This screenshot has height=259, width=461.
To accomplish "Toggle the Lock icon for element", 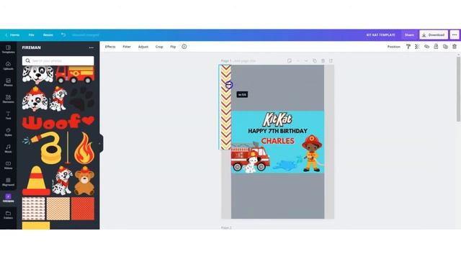I will pos(436,47).
